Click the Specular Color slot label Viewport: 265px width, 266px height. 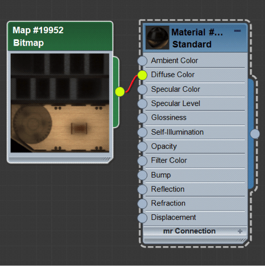[176, 89]
